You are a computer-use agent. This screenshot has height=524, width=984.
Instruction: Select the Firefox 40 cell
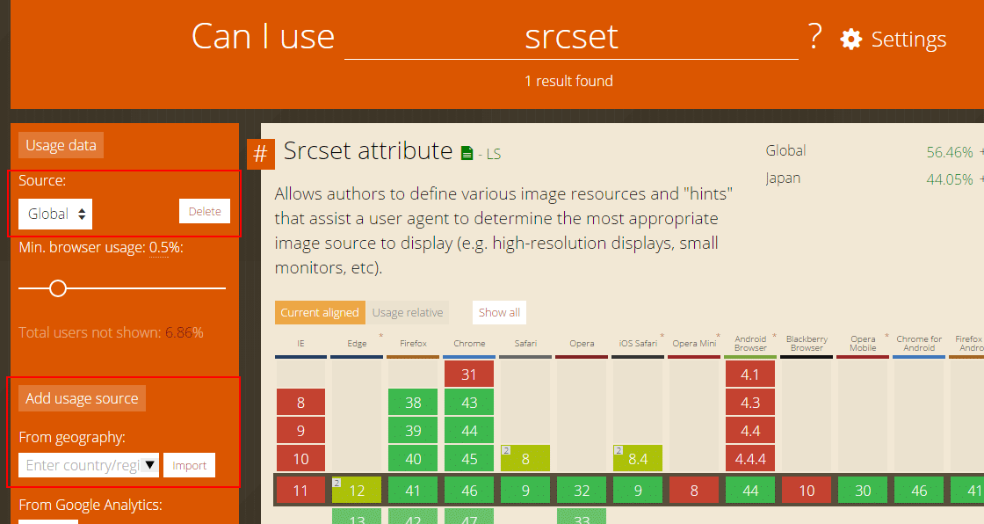(x=413, y=459)
